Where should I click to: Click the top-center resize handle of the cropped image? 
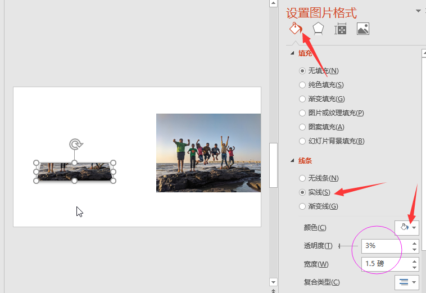(x=74, y=163)
